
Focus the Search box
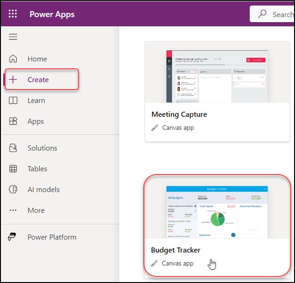point(272,14)
